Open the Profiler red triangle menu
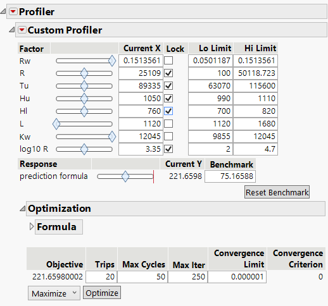 click(x=13, y=11)
